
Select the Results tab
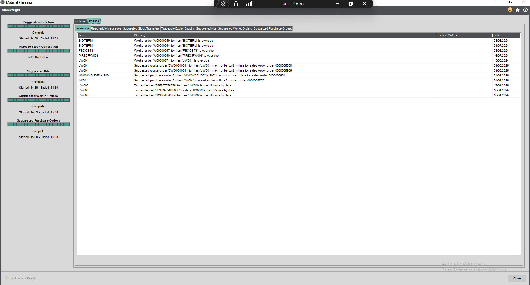(94, 21)
